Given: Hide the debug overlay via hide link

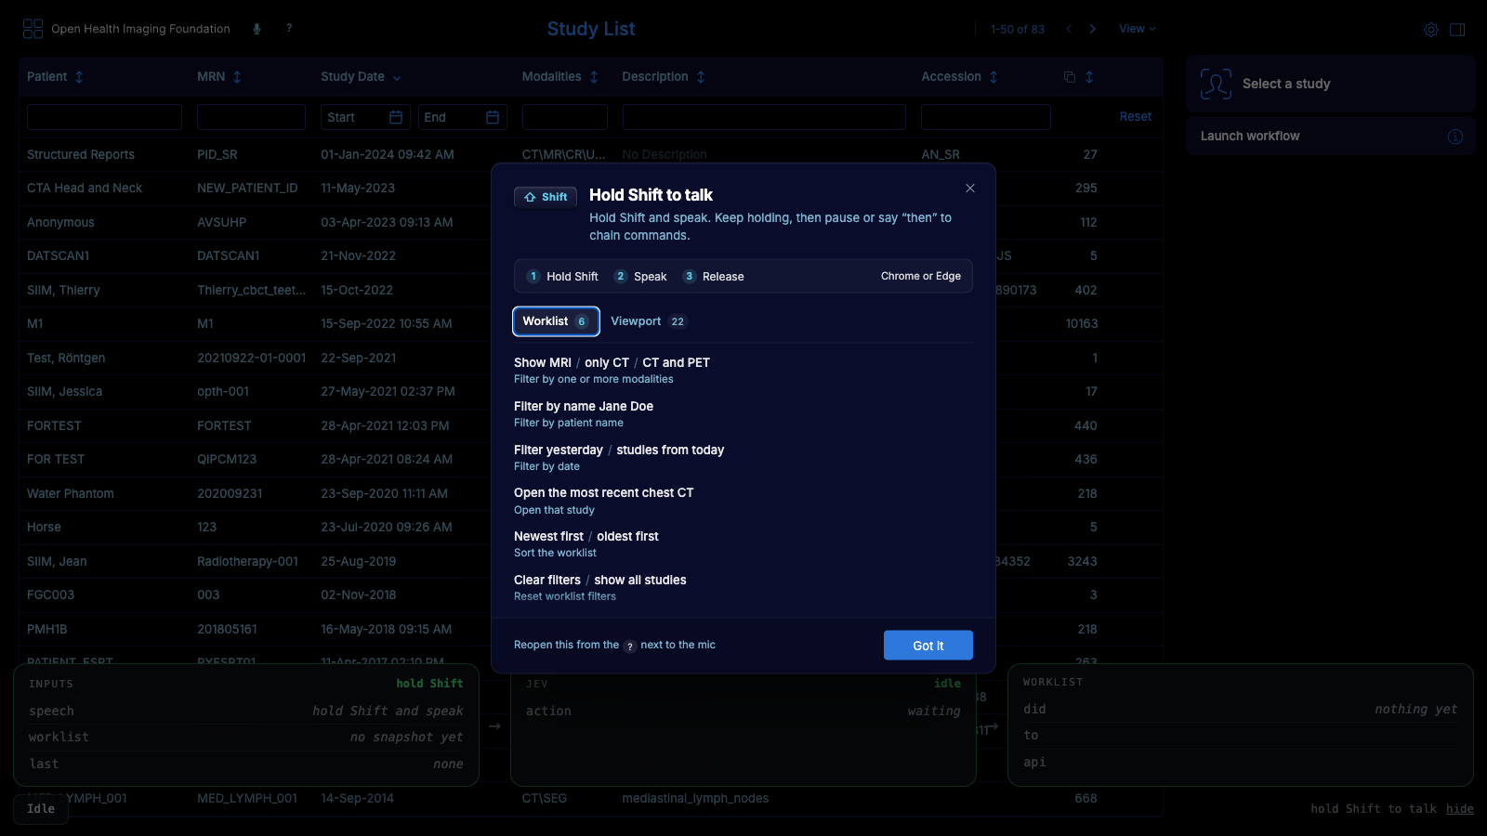Looking at the screenshot, I should click(1460, 809).
